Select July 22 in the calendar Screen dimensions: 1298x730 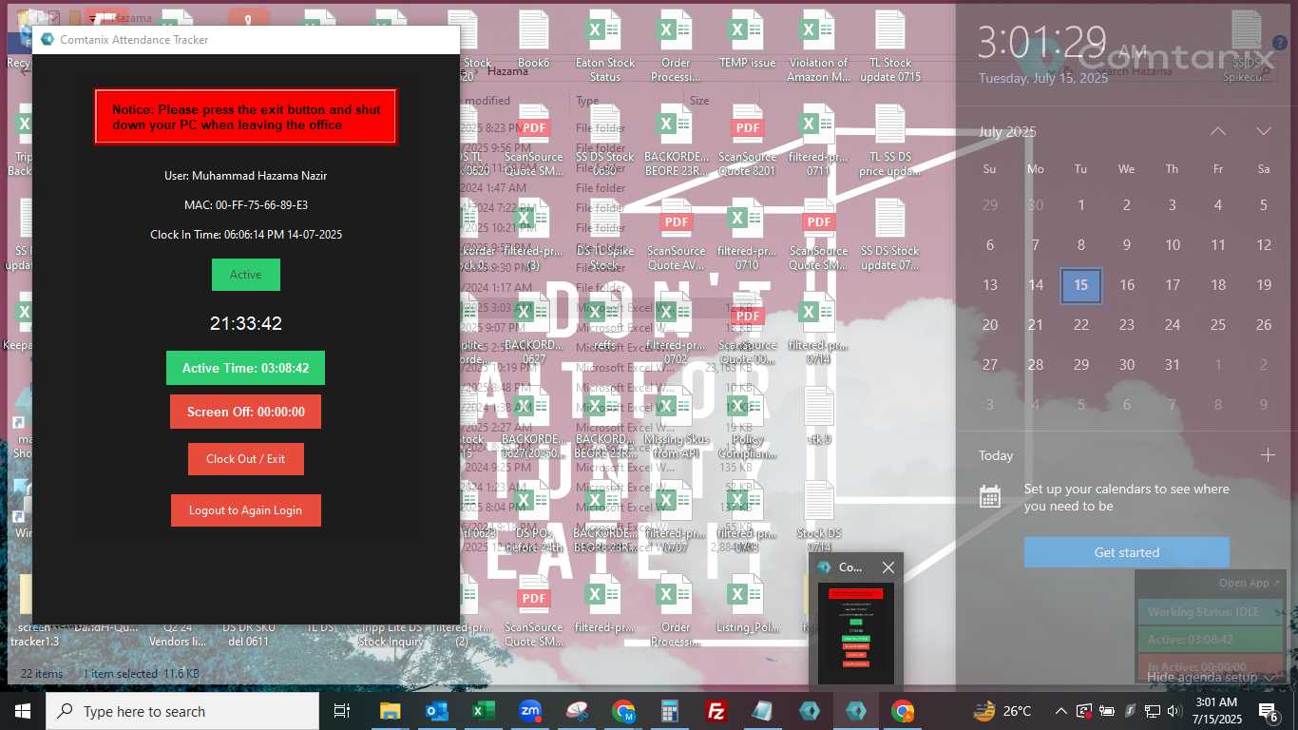1081,325
